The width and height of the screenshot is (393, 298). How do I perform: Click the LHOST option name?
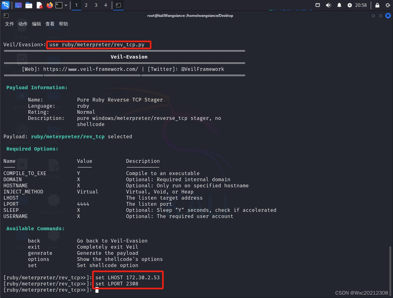click(11, 198)
